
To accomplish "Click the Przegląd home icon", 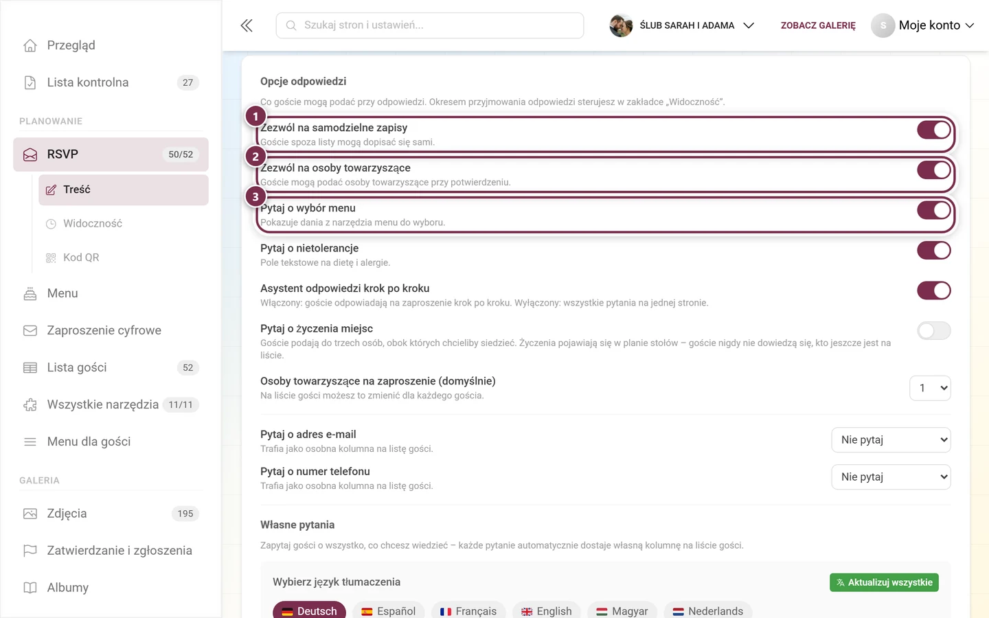I will point(30,45).
